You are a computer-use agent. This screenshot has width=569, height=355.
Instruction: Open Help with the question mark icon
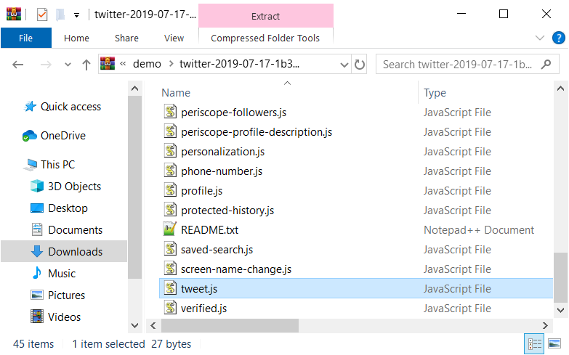pos(558,38)
